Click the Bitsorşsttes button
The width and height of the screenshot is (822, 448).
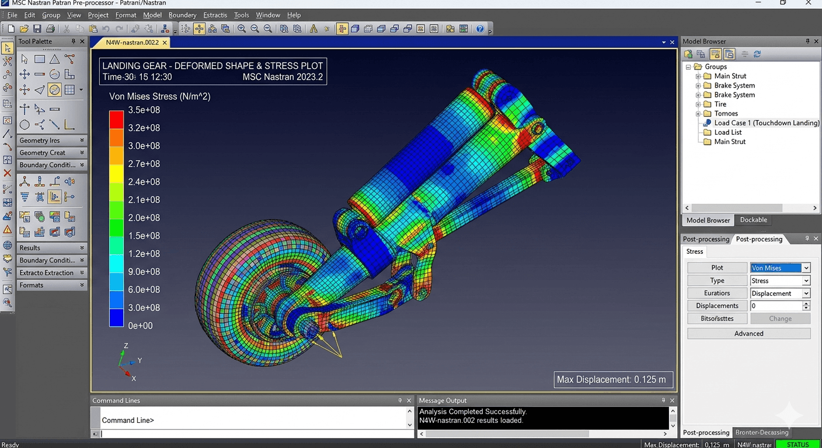pos(717,318)
